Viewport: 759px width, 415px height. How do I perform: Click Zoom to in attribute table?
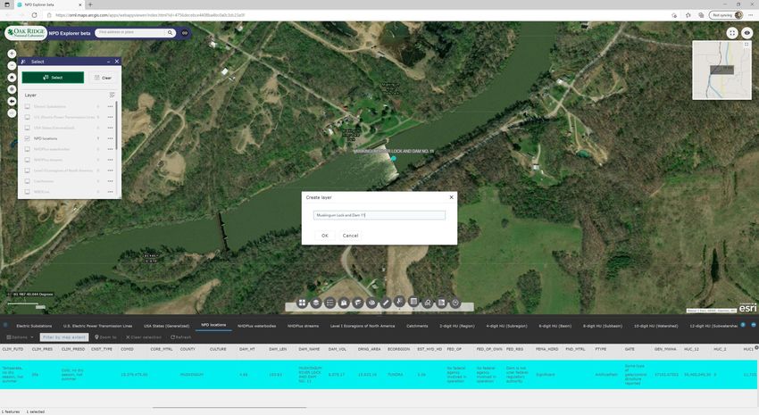coord(105,337)
